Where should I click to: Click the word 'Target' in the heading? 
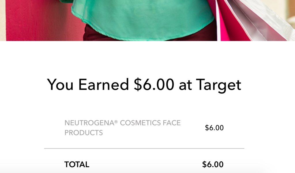point(218,85)
